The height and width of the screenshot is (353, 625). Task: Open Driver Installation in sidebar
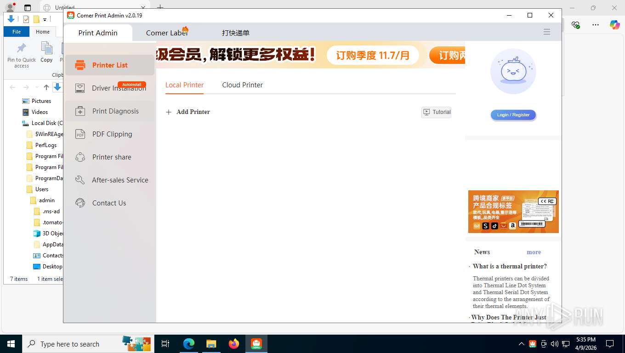coord(109,88)
